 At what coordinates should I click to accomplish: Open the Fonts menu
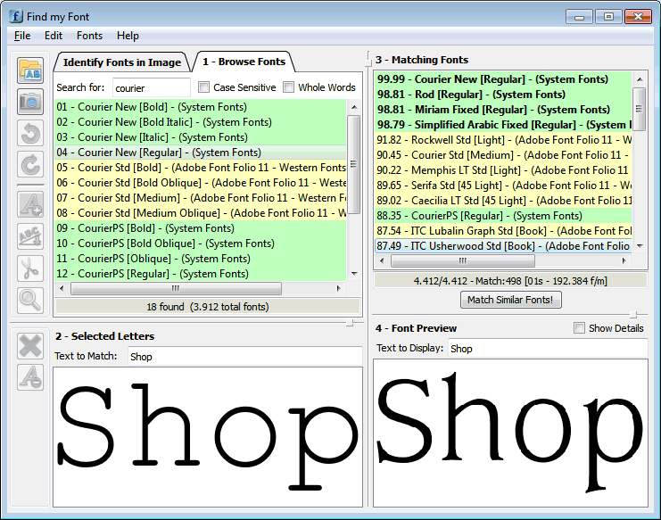pyautogui.click(x=89, y=36)
